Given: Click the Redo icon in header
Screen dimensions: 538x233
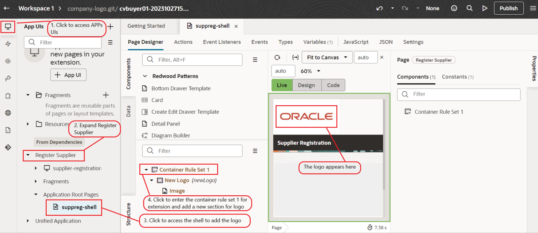Looking at the screenshot, I should pyautogui.click(x=405, y=8).
